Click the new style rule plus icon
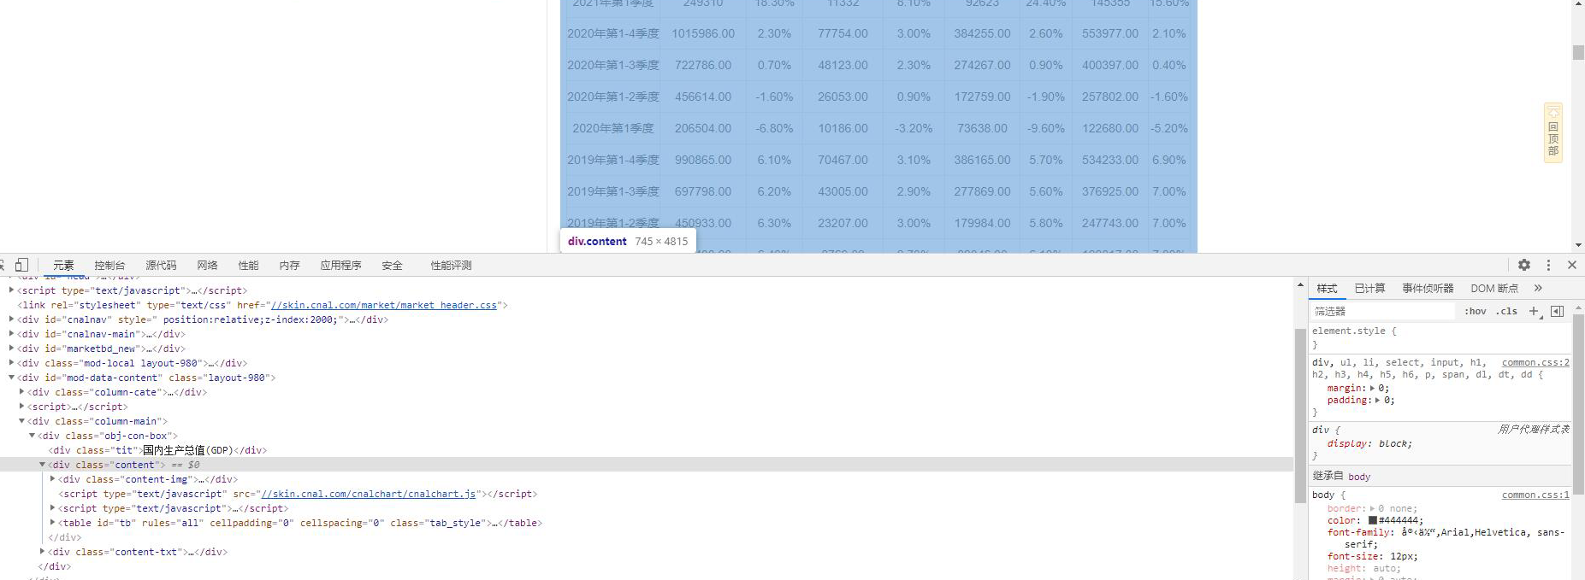Screen dimensions: 1585x580 pyautogui.click(x=1534, y=311)
